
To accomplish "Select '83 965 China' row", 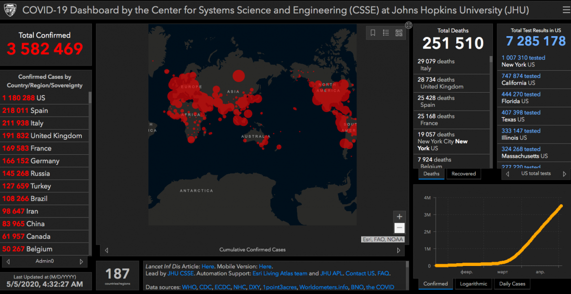I will coord(44,224).
